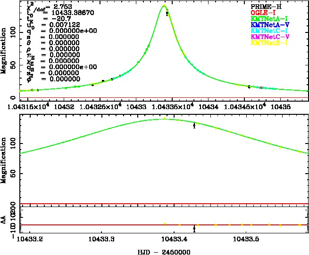Viewport: 309px width, 255px height.
Task: Click the tE parameter value 20.7
Action: coord(56,19)
